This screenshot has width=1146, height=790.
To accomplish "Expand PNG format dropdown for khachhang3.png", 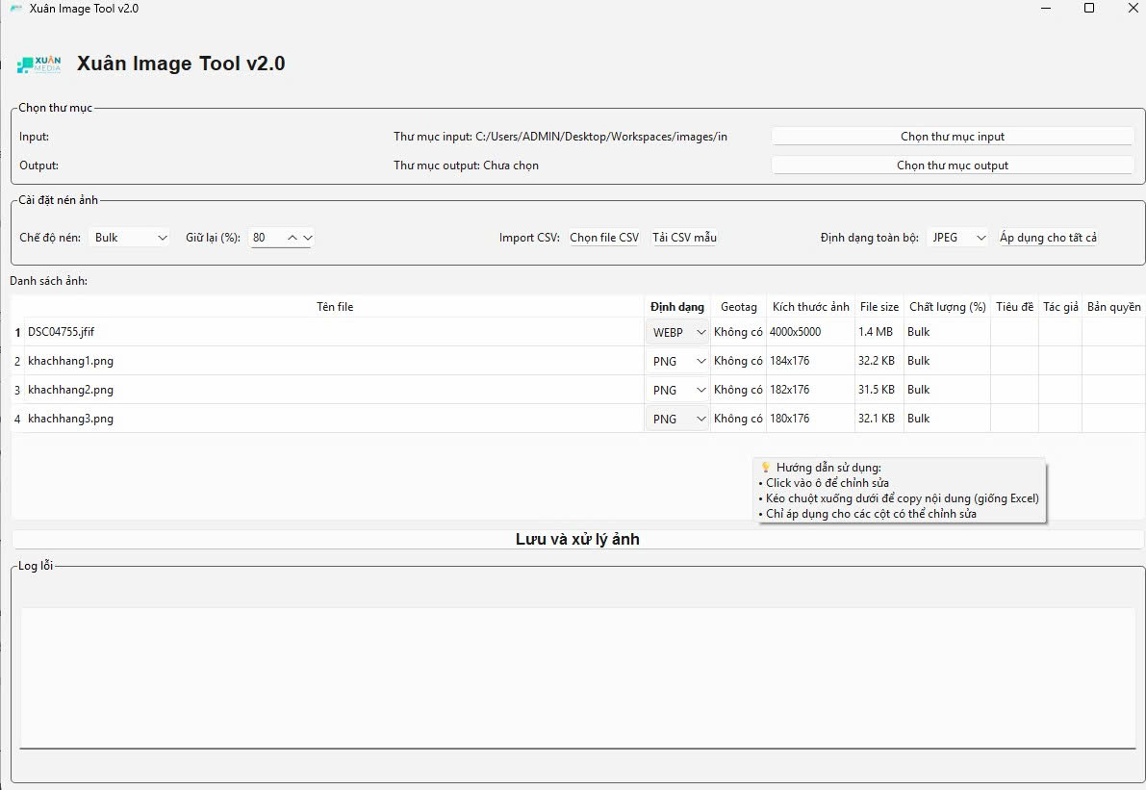I will coord(700,420).
